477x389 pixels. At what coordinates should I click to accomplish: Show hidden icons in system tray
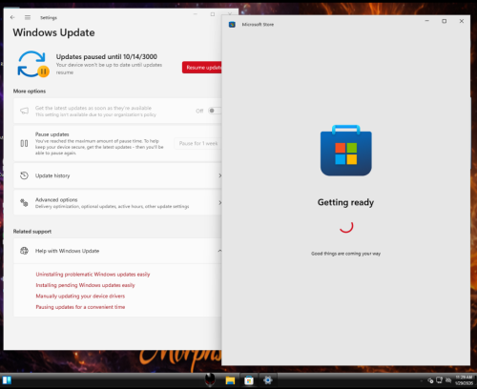[x=422, y=380]
